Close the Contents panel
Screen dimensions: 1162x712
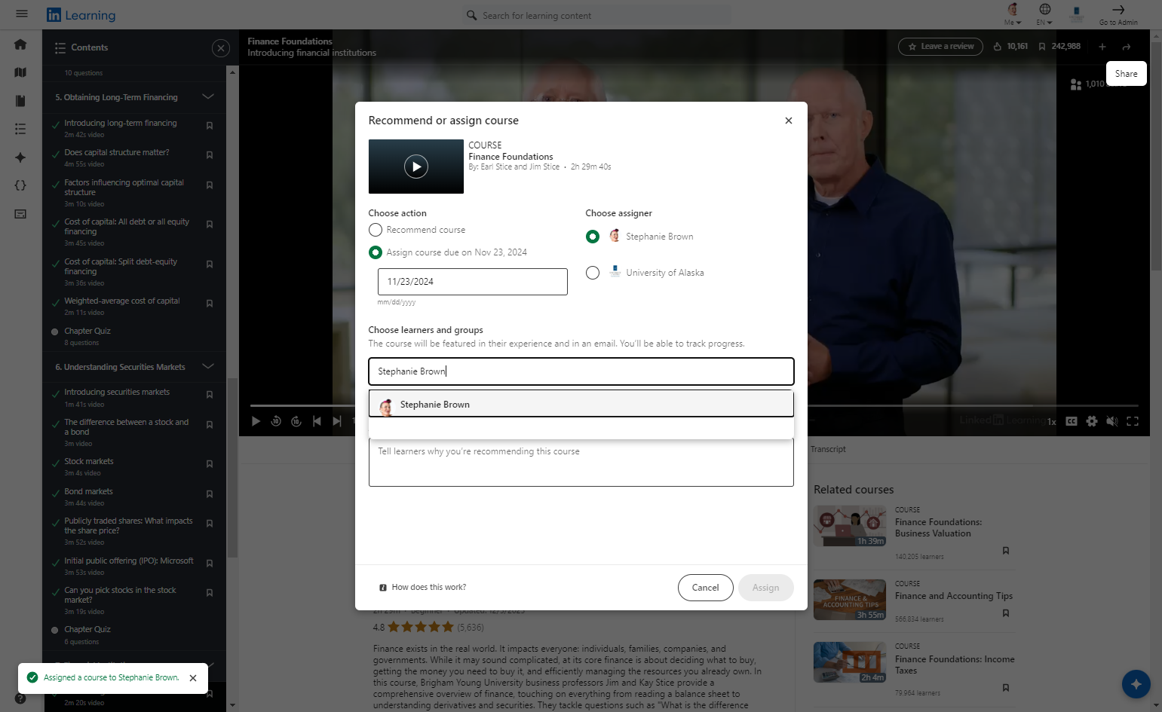click(221, 48)
